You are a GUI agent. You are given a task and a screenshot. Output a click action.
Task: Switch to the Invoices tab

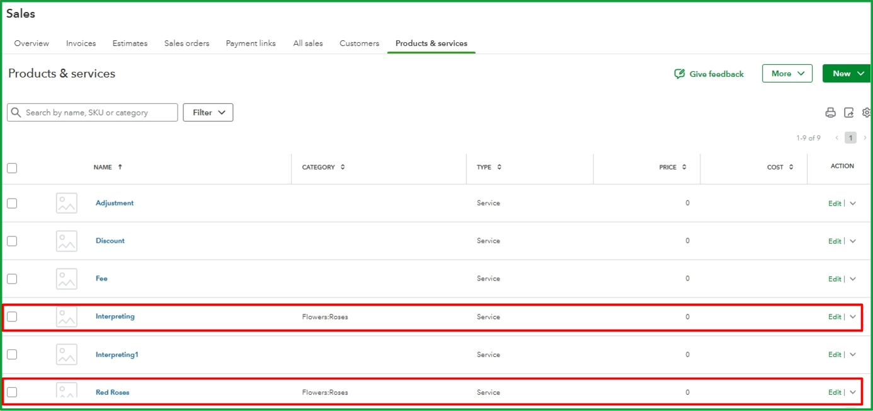pyautogui.click(x=81, y=43)
